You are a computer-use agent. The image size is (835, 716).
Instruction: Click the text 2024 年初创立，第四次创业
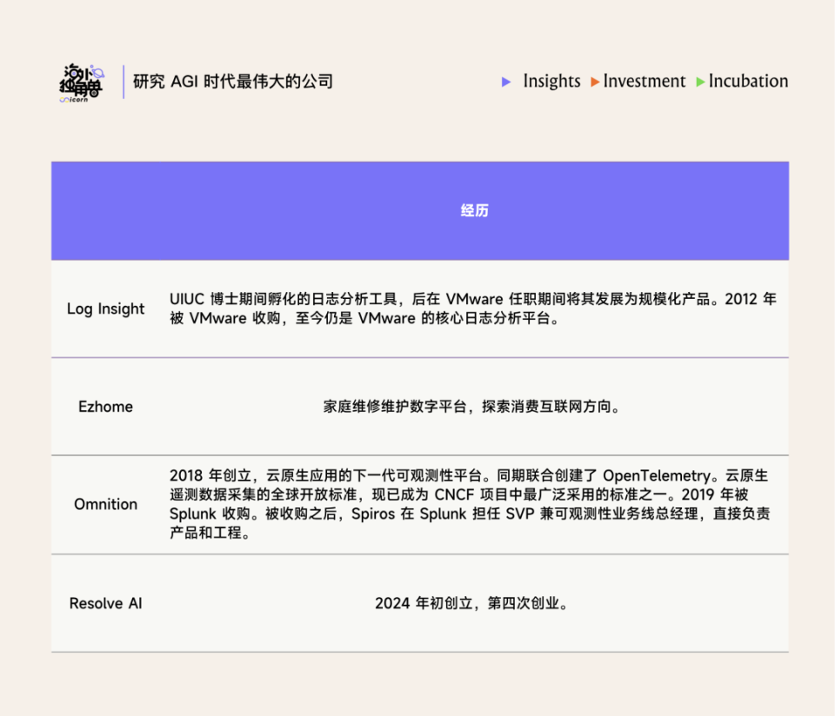(x=471, y=603)
